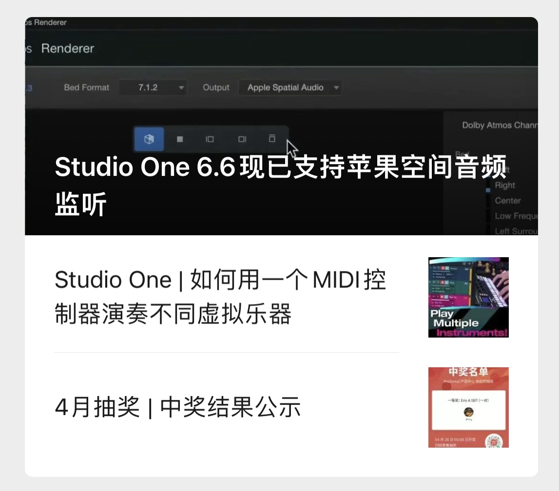
Task: Select the Right channel entry
Action: 505,185
